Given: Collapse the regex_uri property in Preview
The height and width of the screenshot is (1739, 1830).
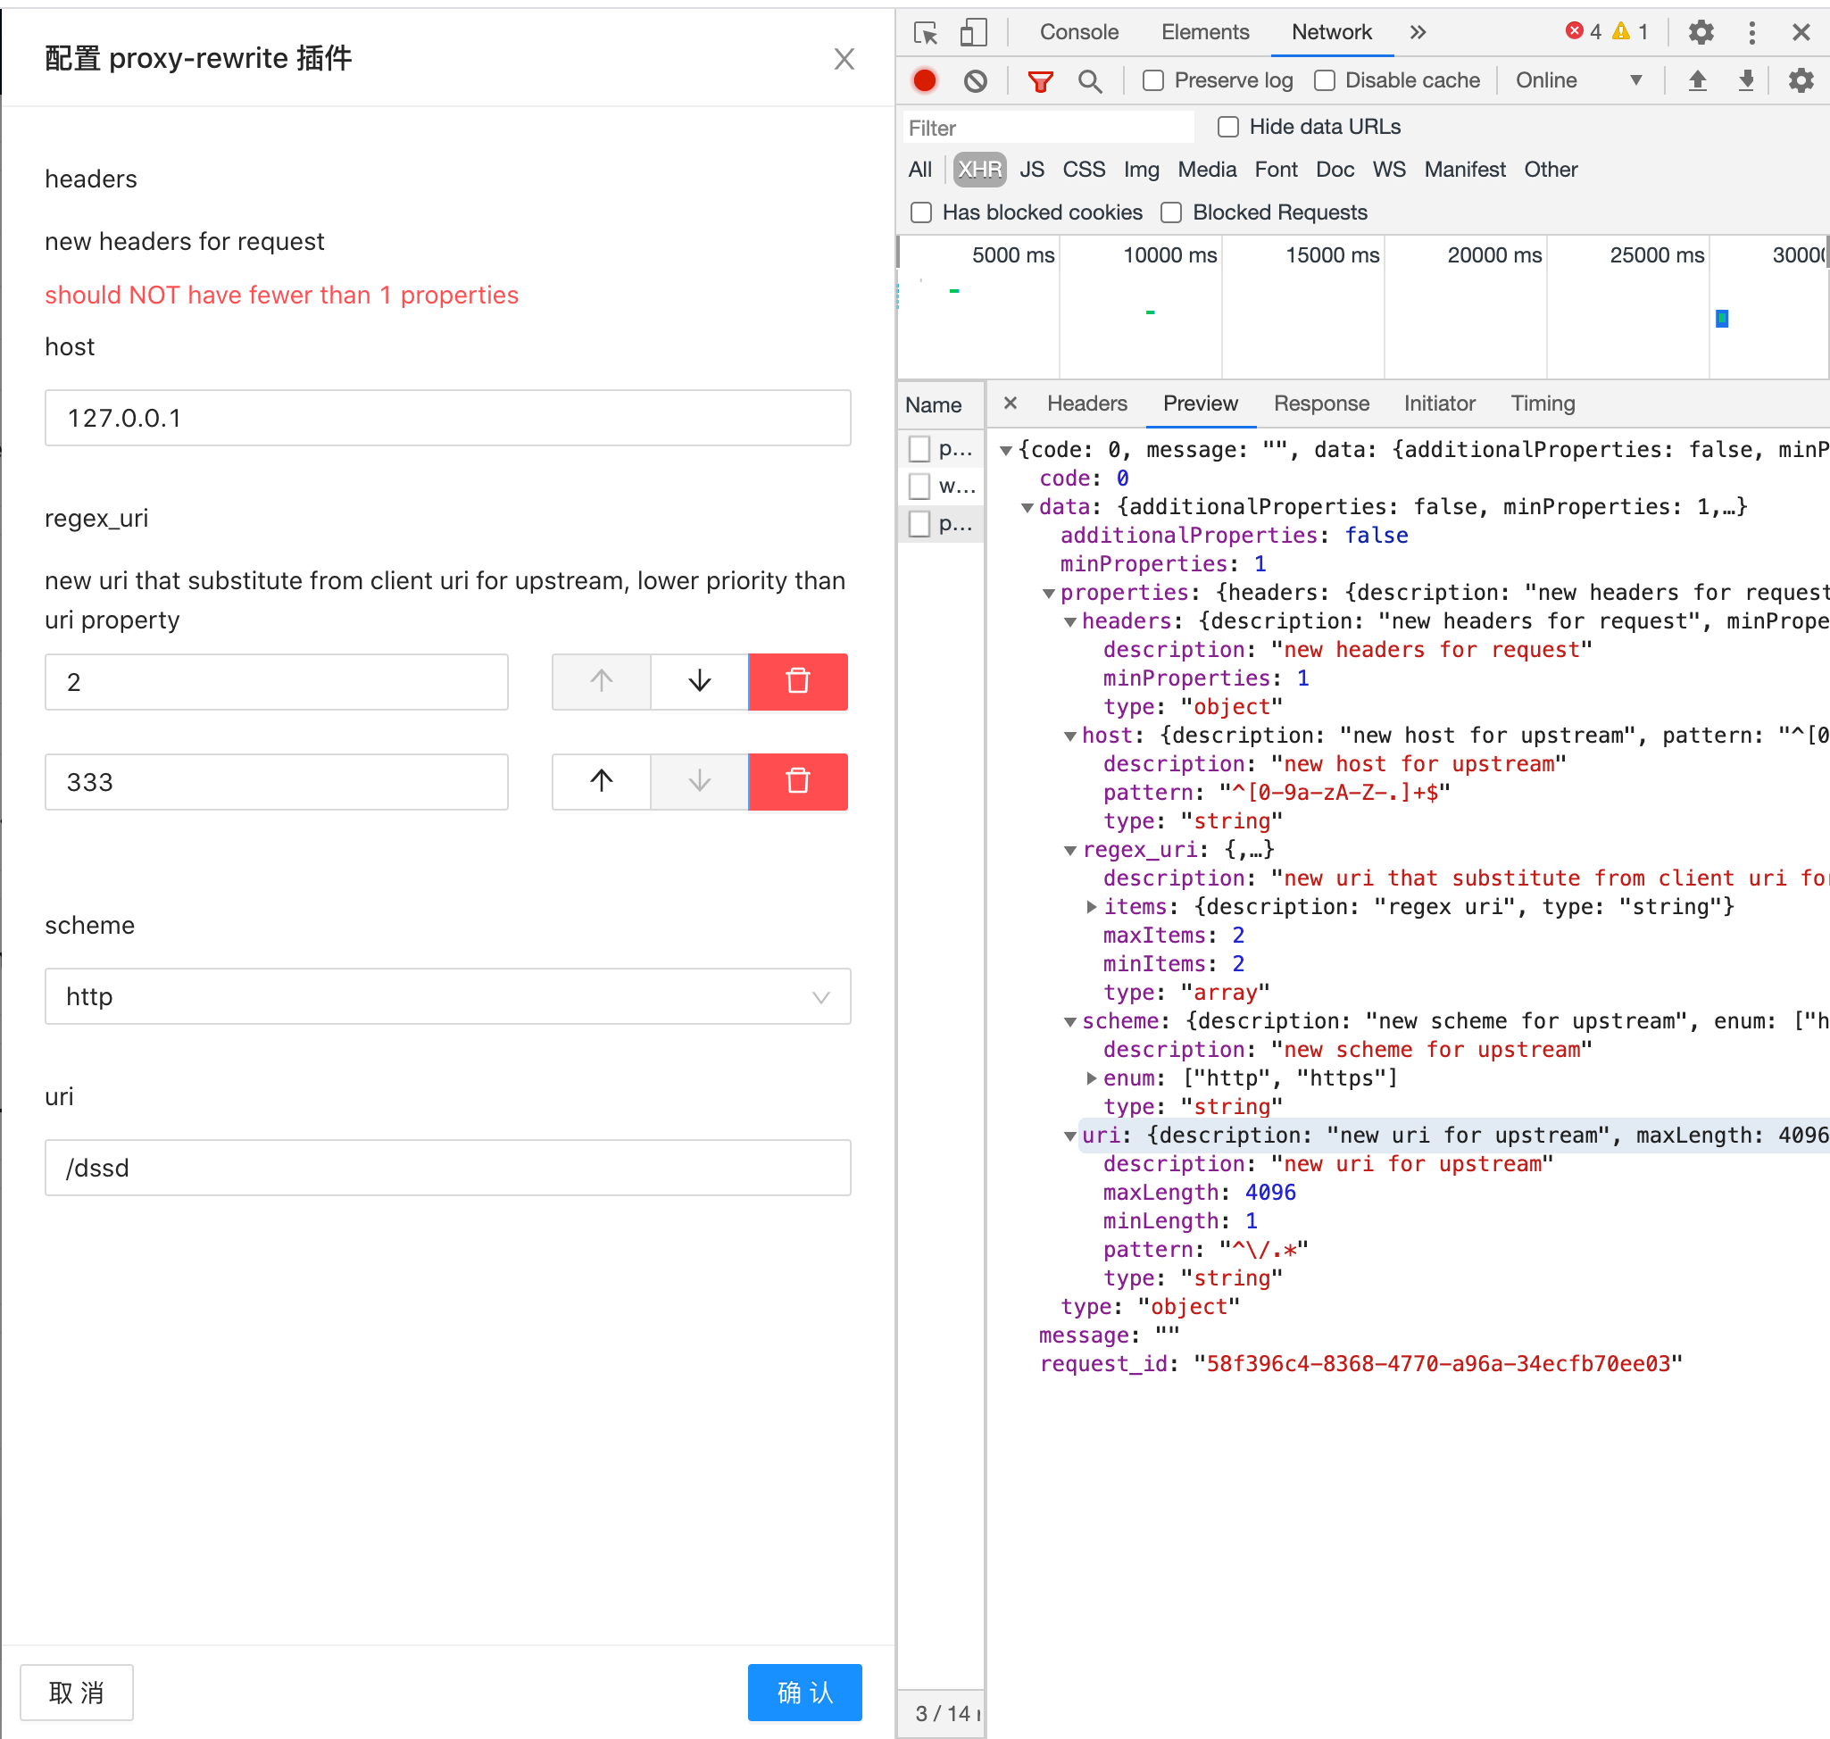Looking at the screenshot, I should click(x=1070, y=850).
